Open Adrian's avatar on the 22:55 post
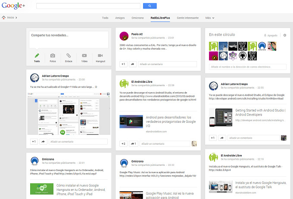Screen dimensions: 293x199 pyautogui.click(x=213, y=86)
